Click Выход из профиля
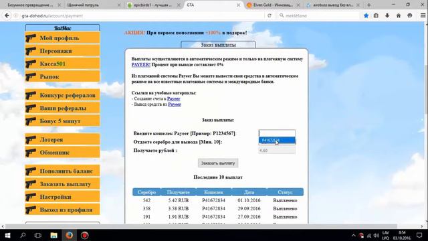The height and width of the screenshot is (241, 428). click(62, 210)
